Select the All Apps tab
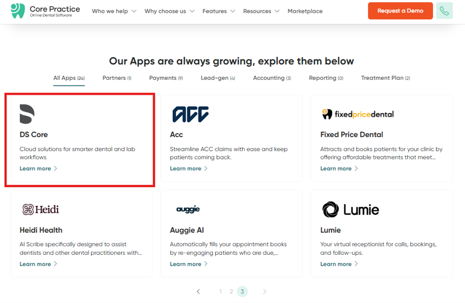This screenshot has height=303, width=465. 69,78
